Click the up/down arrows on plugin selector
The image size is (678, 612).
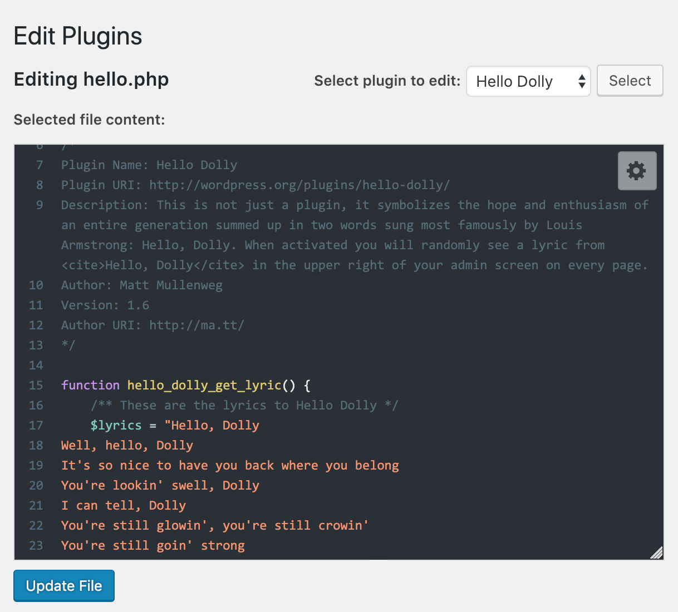point(581,82)
